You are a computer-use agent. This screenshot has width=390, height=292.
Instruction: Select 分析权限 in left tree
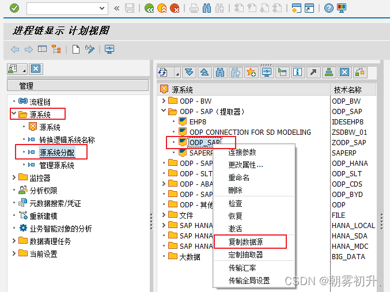tap(43, 191)
